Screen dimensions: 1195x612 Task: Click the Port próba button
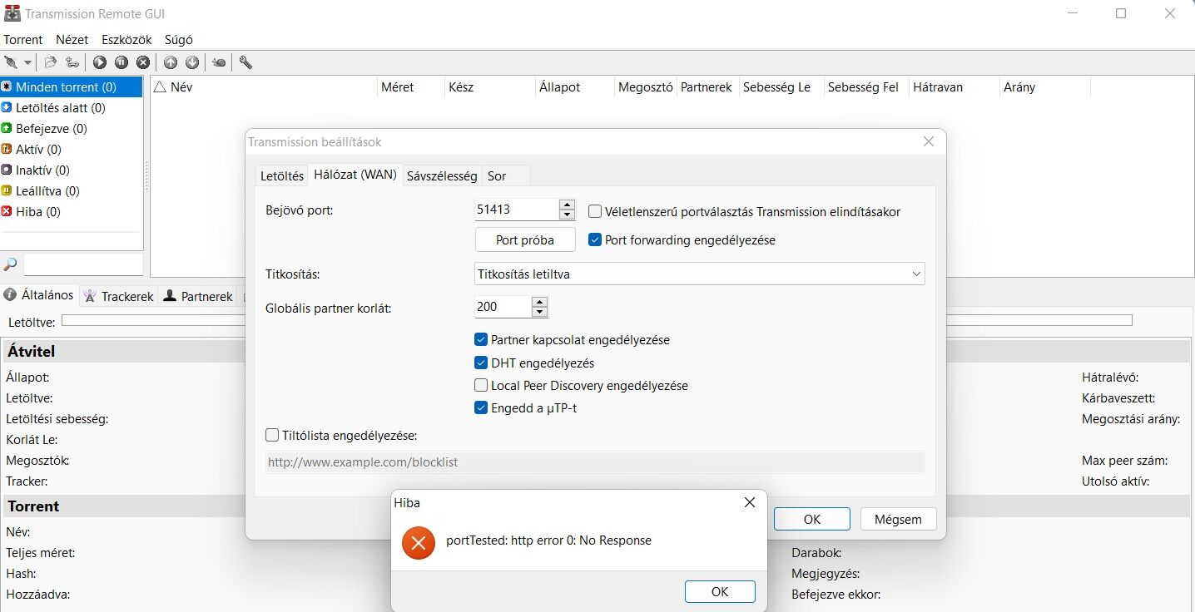pos(525,239)
